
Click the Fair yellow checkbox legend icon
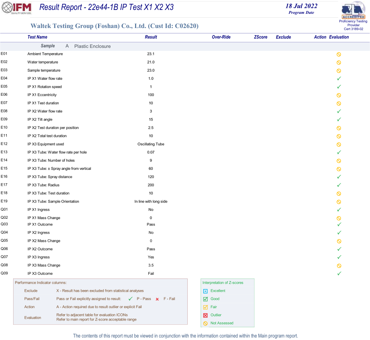coord(205,307)
